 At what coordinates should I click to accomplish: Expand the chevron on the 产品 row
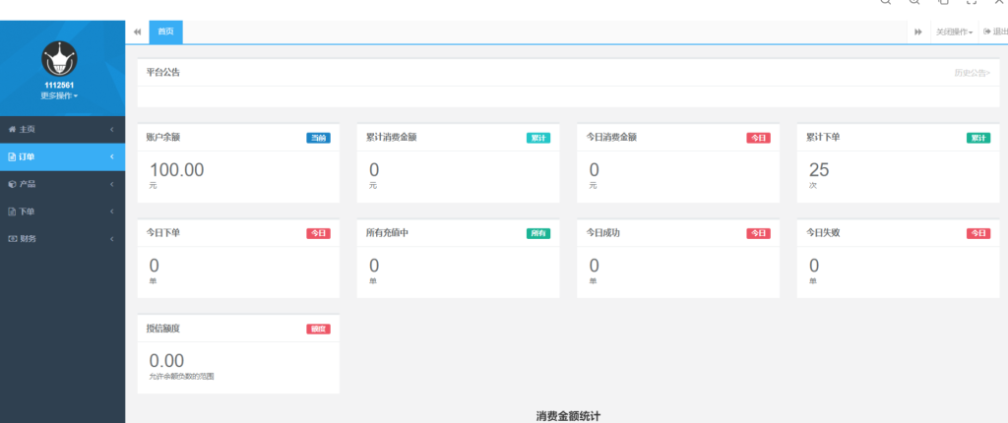(112, 184)
